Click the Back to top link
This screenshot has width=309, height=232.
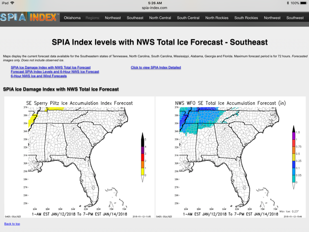[x=12, y=224]
